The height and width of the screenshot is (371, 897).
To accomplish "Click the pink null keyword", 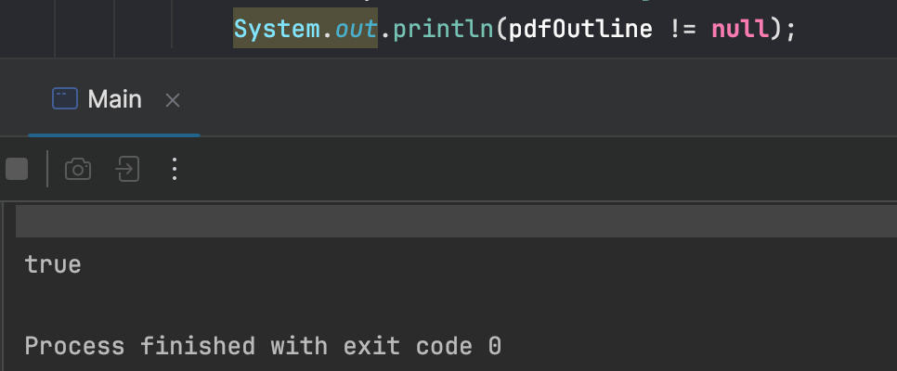I will pyautogui.click(x=740, y=29).
